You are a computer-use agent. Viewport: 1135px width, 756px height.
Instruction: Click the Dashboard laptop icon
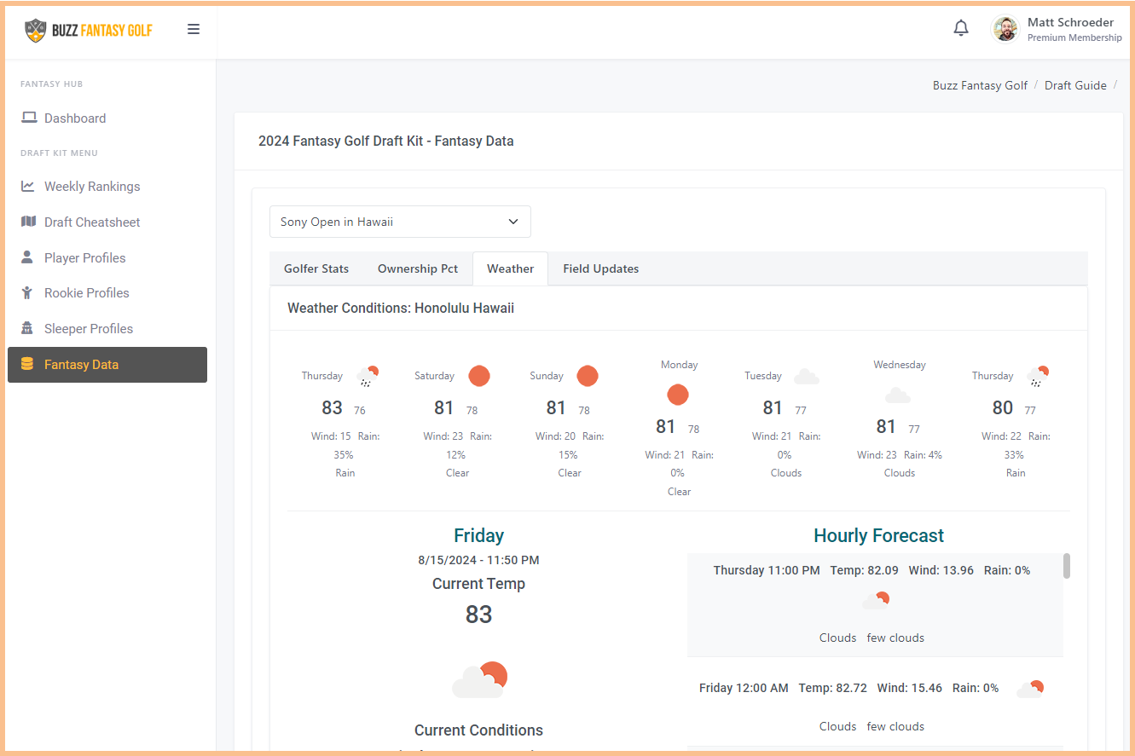pyautogui.click(x=29, y=118)
